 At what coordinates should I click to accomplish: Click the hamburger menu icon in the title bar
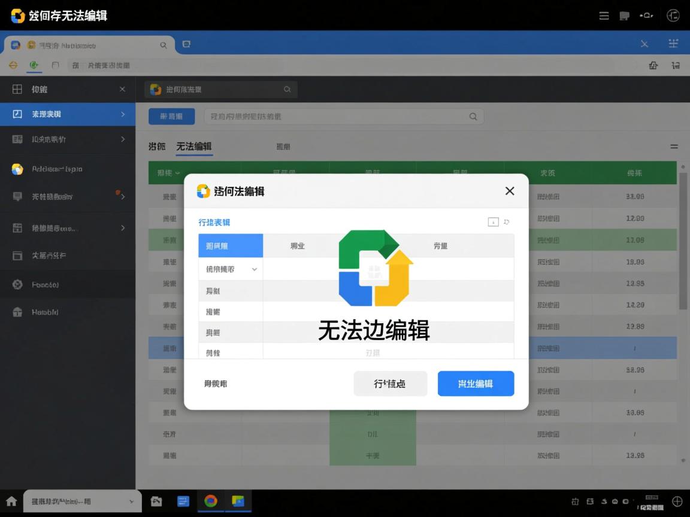pyautogui.click(x=604, y=16)
